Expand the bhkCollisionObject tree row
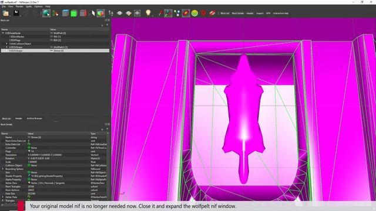This screenshot has height=211, width=376. click(6, 44)
